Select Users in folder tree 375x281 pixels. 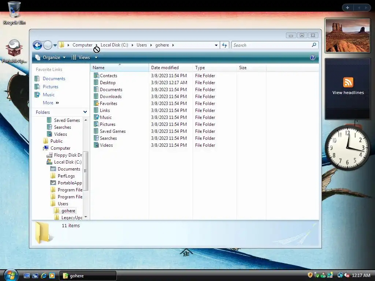tap(59, 203)
